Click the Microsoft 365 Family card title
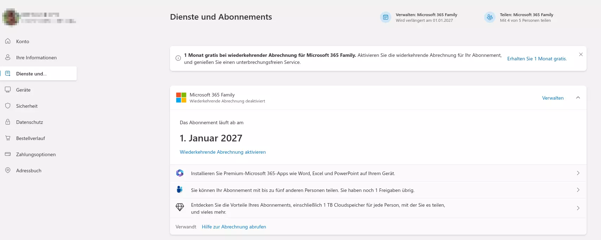 click(x=212, y=95)
